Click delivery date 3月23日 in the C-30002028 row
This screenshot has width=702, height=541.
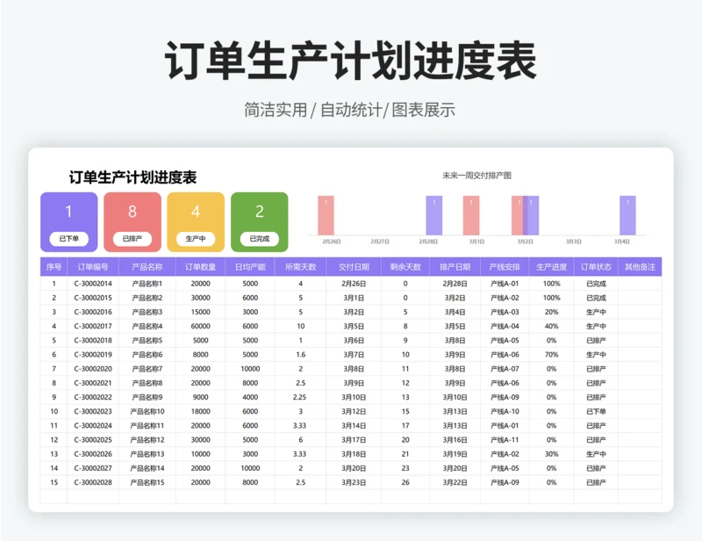354,482
